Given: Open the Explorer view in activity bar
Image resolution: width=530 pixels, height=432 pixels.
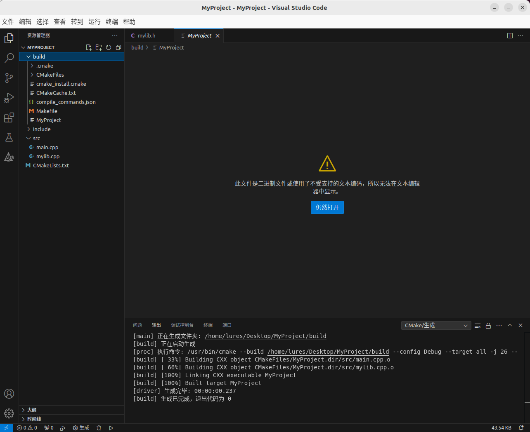Looking at the screenshot, I should tap(9, 38).
